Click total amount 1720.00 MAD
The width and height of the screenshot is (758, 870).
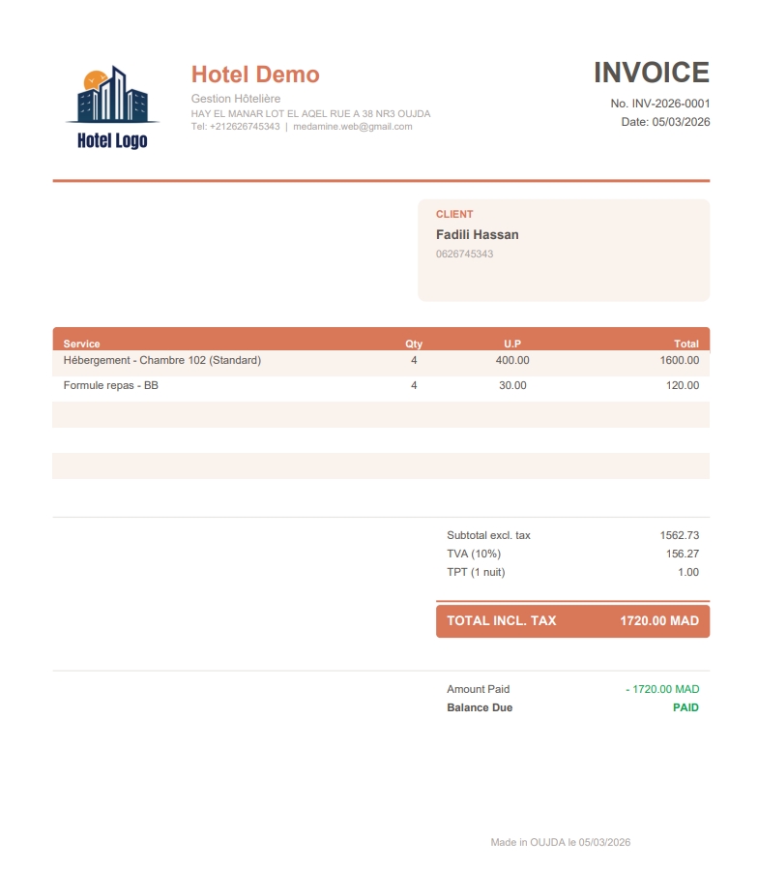click(x=659, y=621)
